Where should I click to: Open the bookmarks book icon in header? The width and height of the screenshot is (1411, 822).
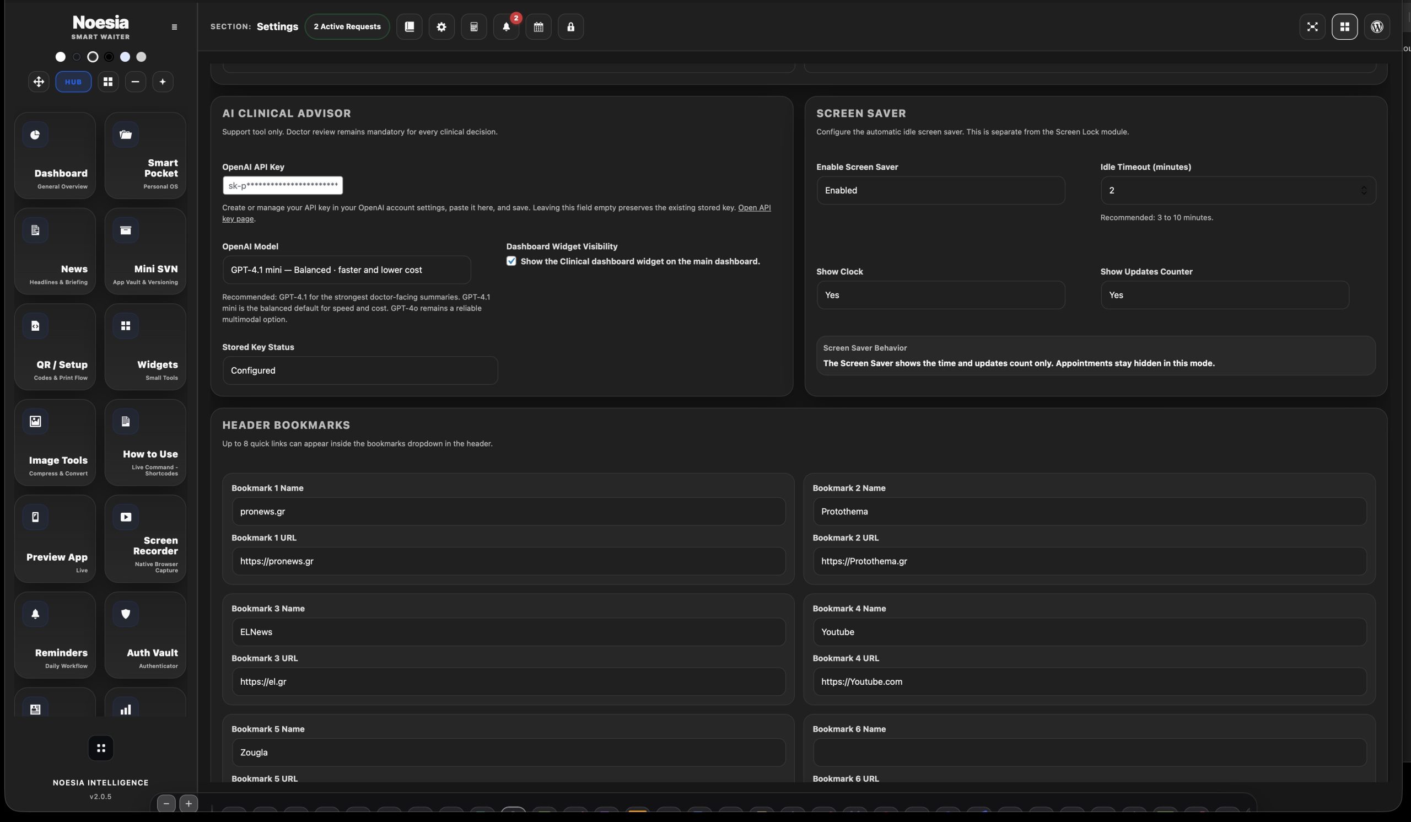tap(410, 27)
